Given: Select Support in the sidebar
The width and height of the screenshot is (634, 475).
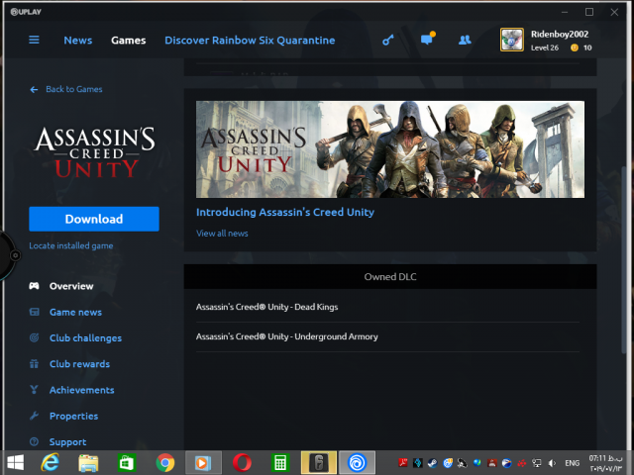Looking at the screenshot, I should [x=67, y=442].
